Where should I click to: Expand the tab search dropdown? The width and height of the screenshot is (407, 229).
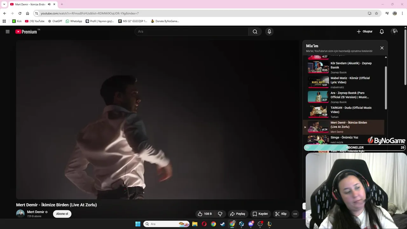[x=4, y=4]
